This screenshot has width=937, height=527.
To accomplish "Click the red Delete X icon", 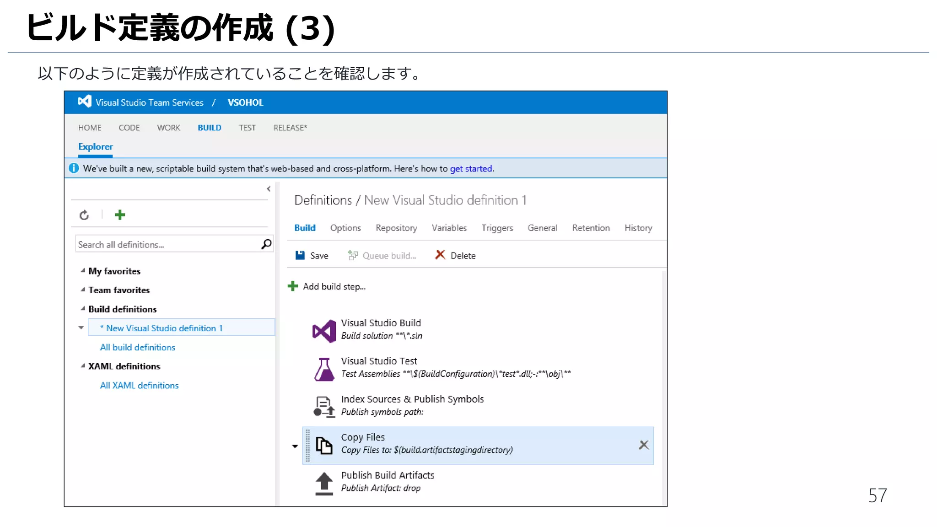I will [440, 255].
